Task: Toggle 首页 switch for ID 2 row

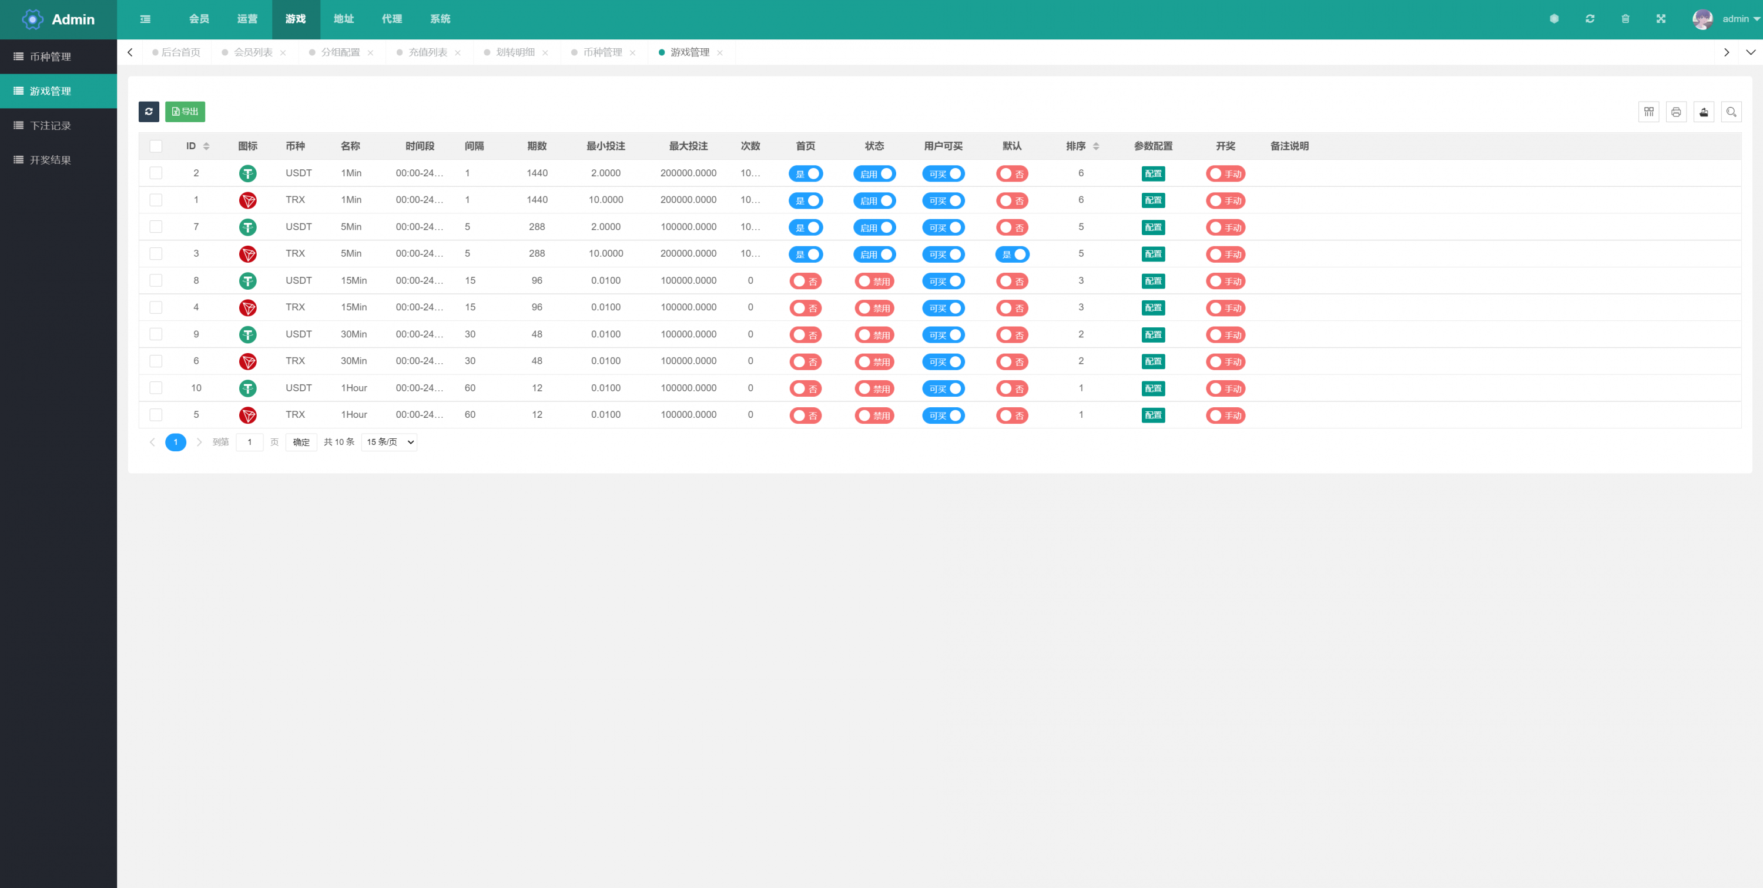Action: pyautogui.click(x=806, y=174)
